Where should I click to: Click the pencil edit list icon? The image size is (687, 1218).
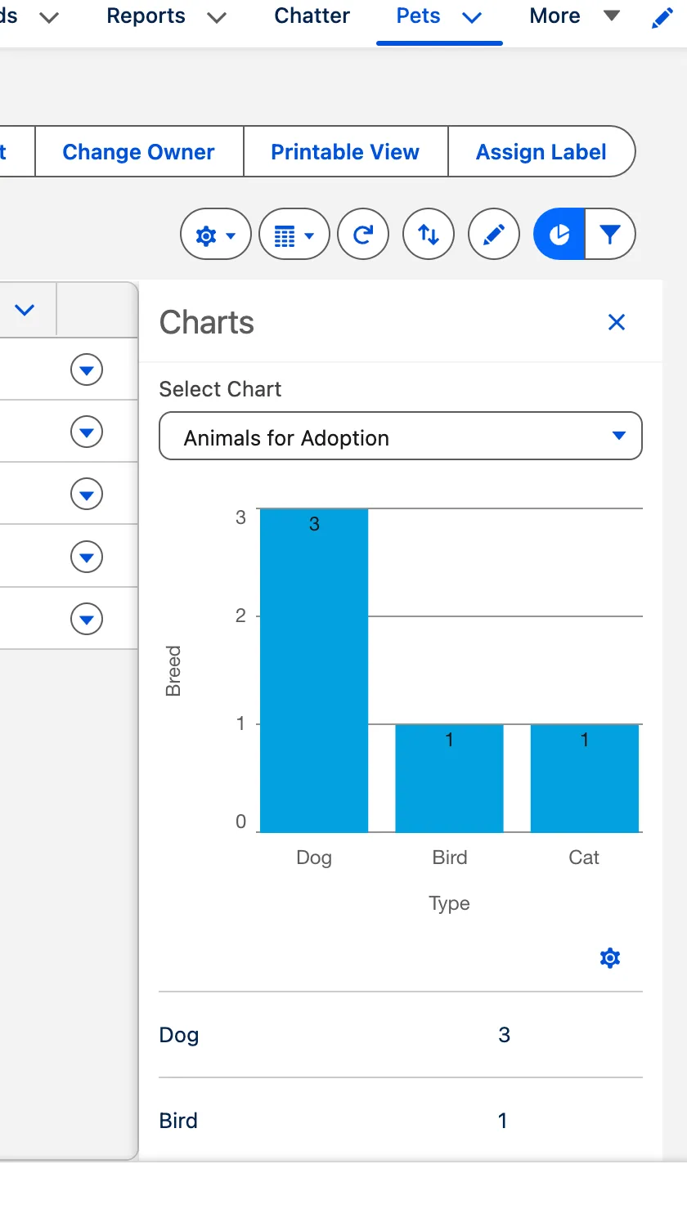coord(493,235)
